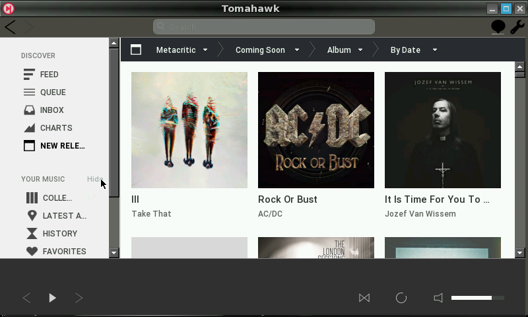528x317 pixels.
Task: Go back with the left arrow
Action: (x=11, y=27)
